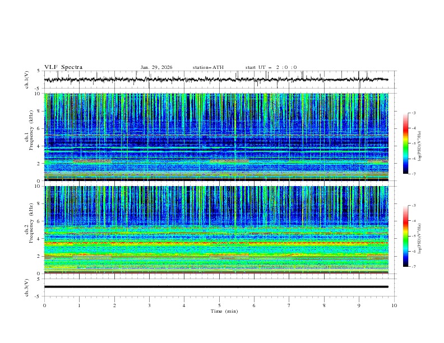Viewport: 444px width, 343px height.
Task: Click the ch.1 voltage waveform trace
Action: click(x=216, y=80)
